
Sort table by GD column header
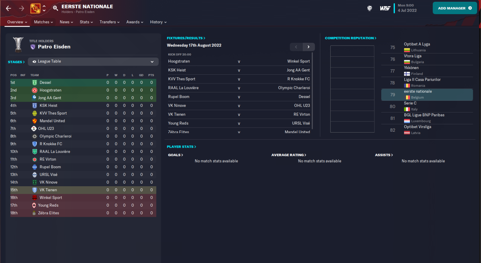(x=141, y=75)
